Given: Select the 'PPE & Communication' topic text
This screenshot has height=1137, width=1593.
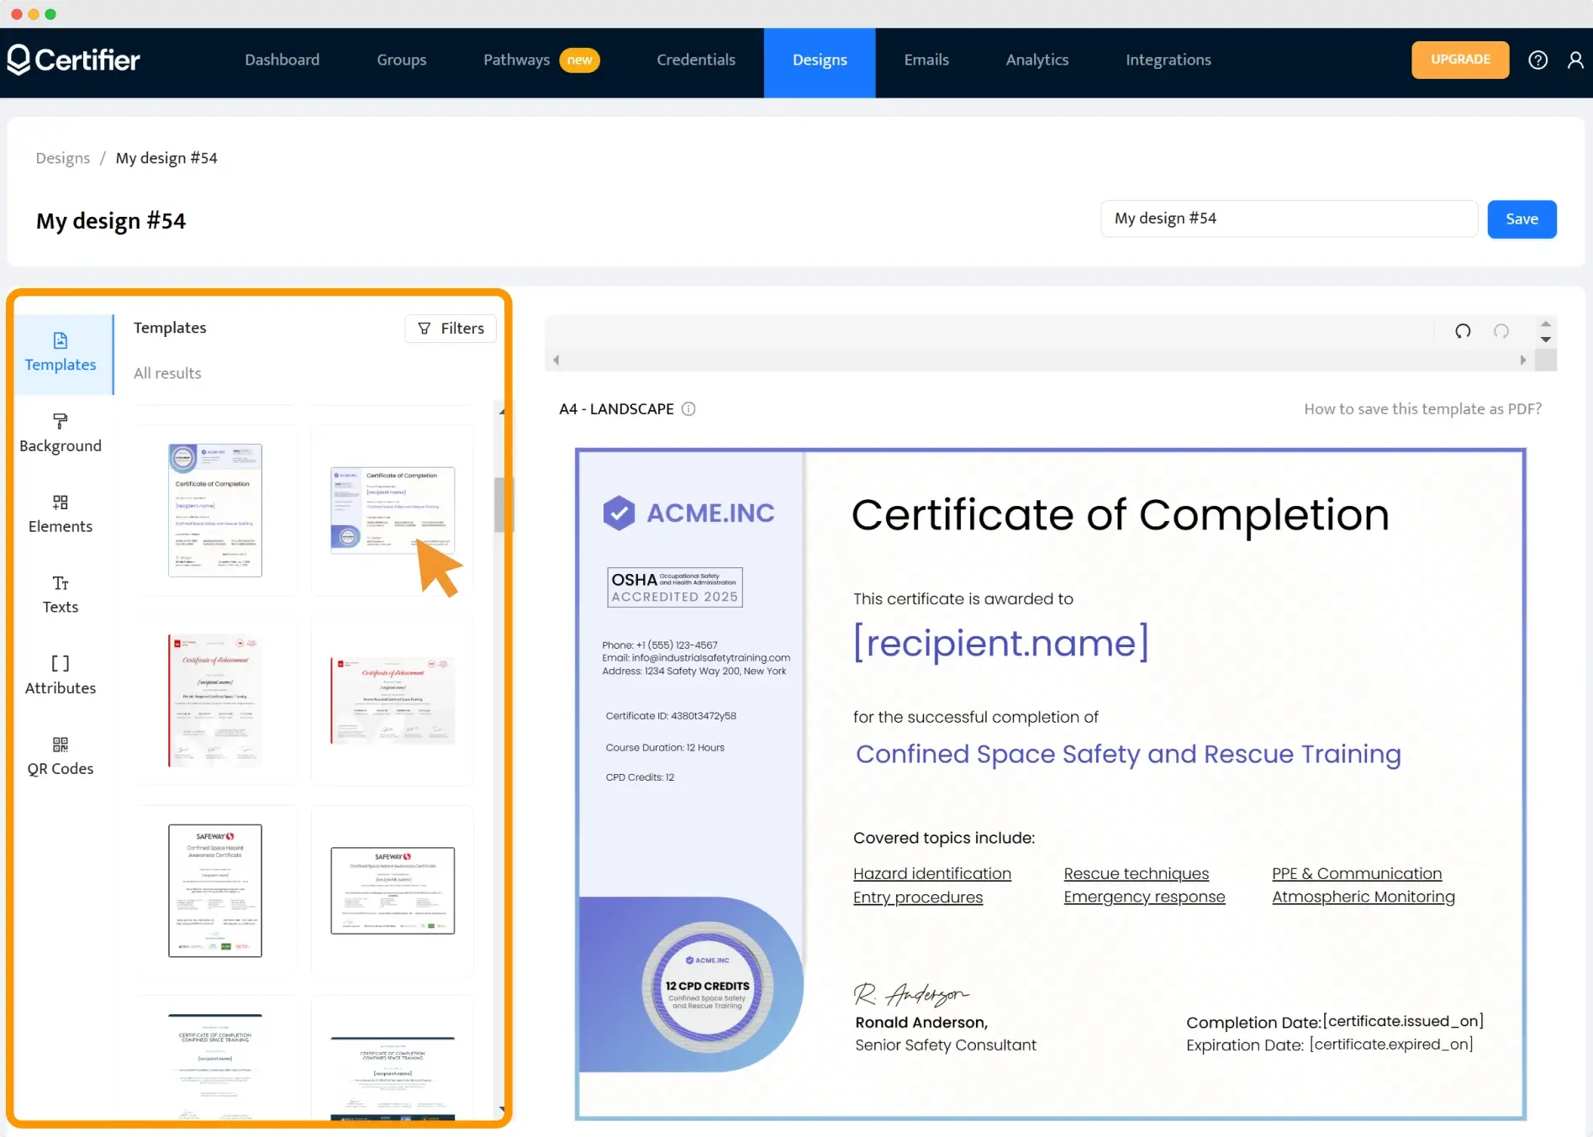Looking at the screenshot, I should click(x=1357, y=874).
